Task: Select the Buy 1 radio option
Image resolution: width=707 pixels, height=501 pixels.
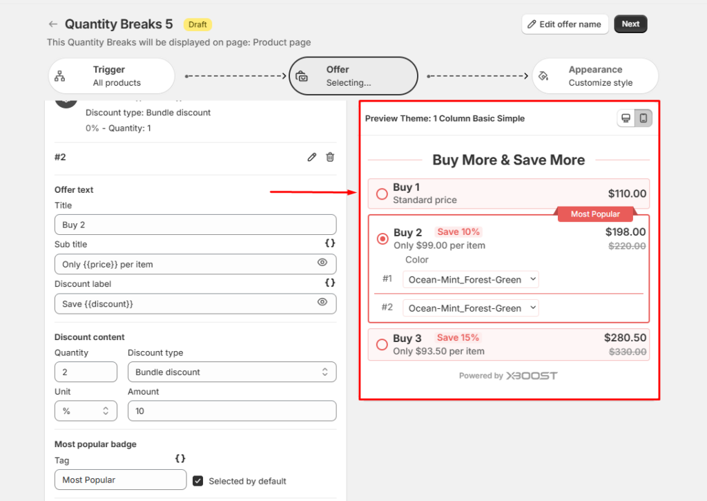Action: [x=382, y=194]
